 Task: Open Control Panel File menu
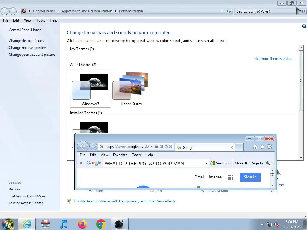tap(6, 20)
